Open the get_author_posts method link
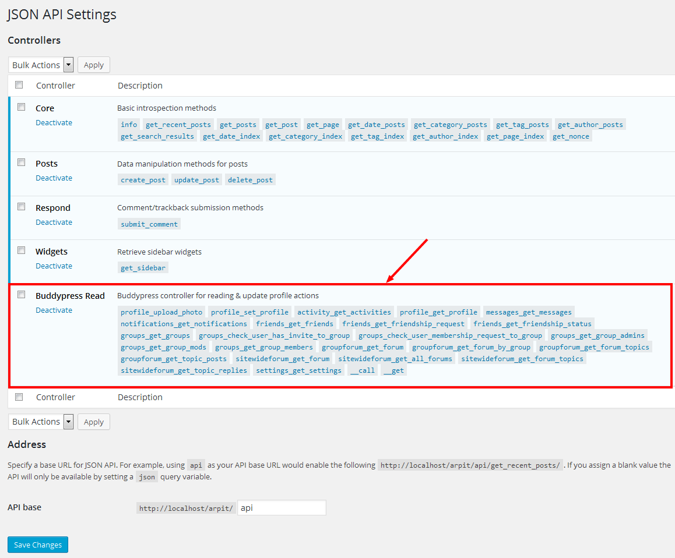Screen dimensions: 675x558 coord(590,125)
